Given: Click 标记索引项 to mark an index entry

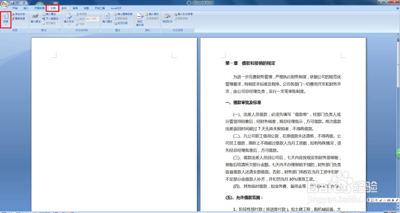Looking at the screenshot, I should click(140, 20).
